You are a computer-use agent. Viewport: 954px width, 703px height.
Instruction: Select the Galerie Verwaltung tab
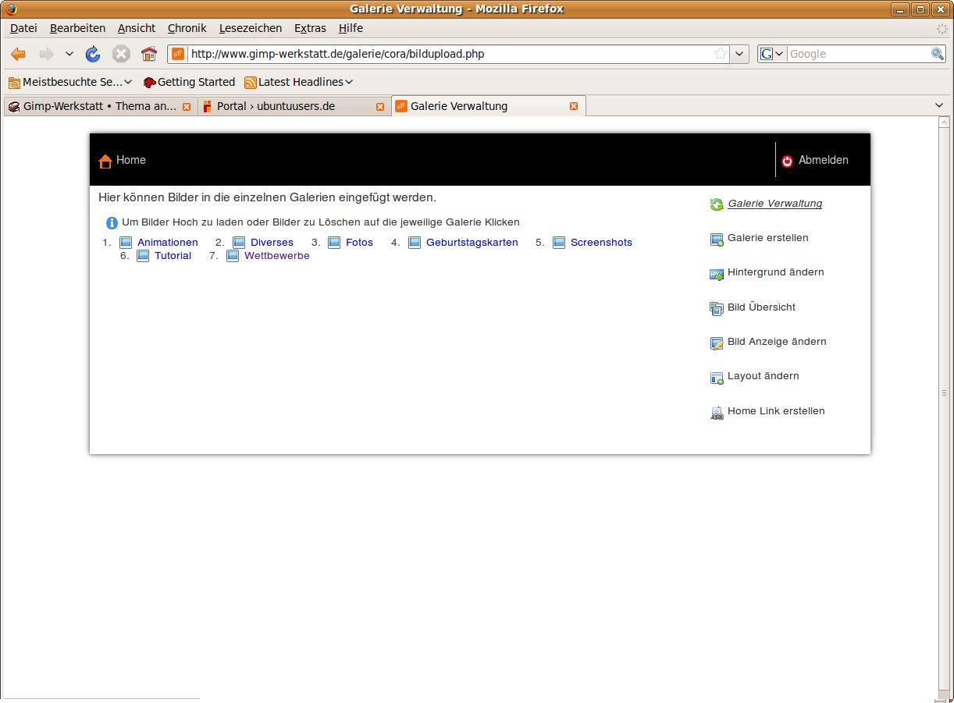(488, 106)
